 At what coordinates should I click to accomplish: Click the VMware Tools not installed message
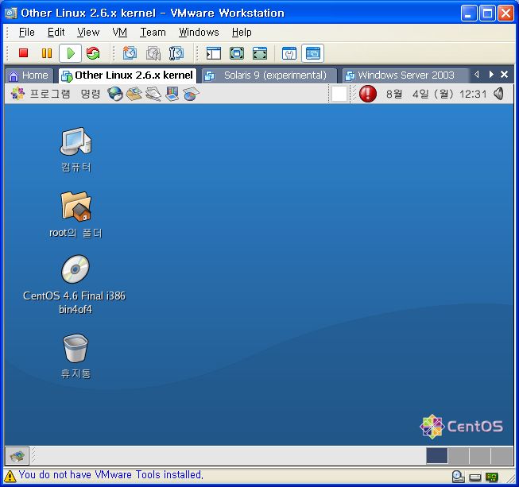pos(110,475)
